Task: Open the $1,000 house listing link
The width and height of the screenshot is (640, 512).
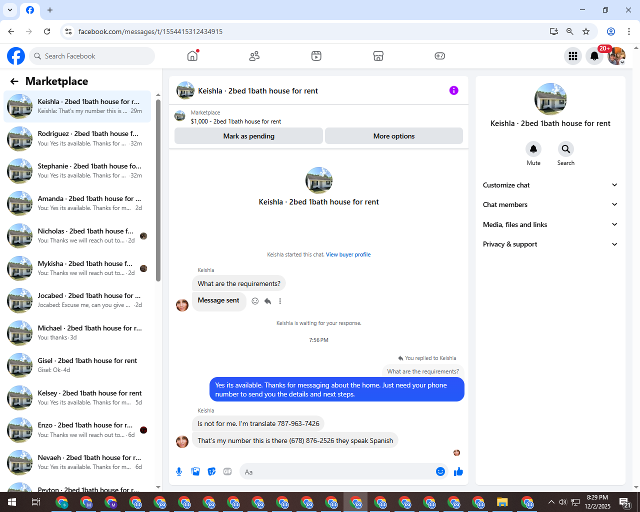Action: pos(236,121)
